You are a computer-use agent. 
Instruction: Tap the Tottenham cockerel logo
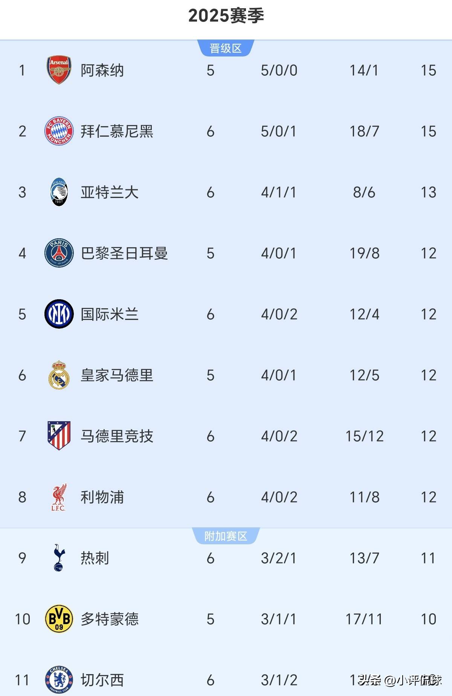click(59, 558)
